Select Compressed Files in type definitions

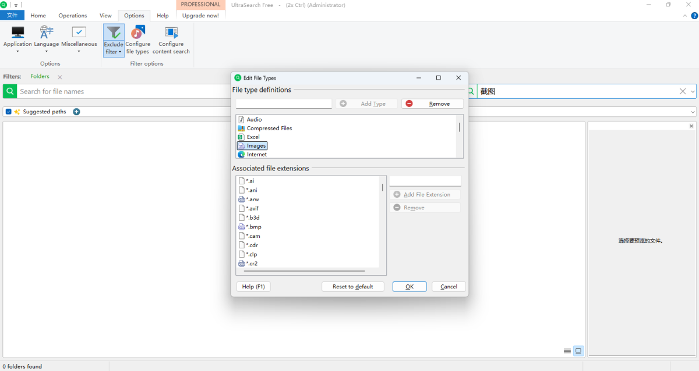(x=269, y=128)
